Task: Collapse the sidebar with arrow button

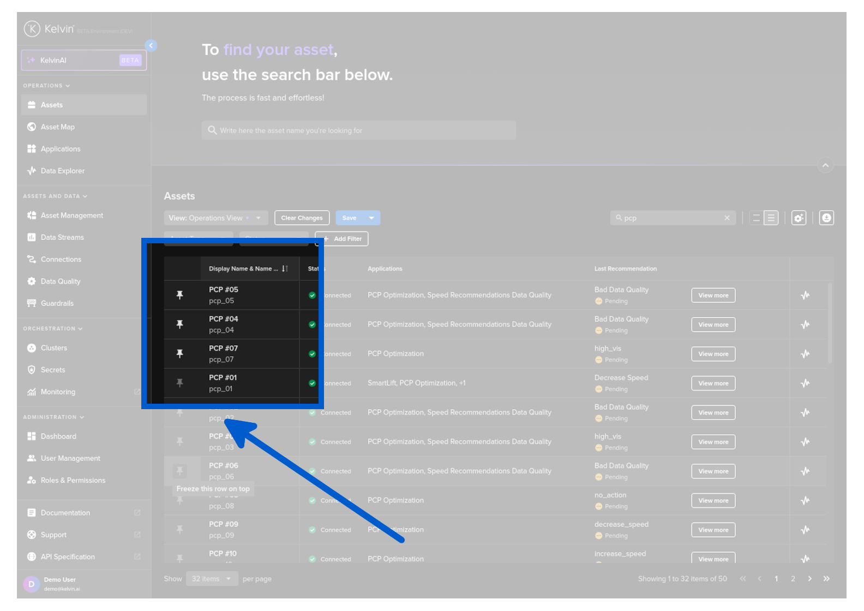Action: click(x=151, y=46)
